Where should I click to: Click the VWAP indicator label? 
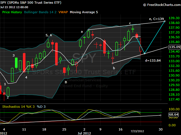coord(63,12)
